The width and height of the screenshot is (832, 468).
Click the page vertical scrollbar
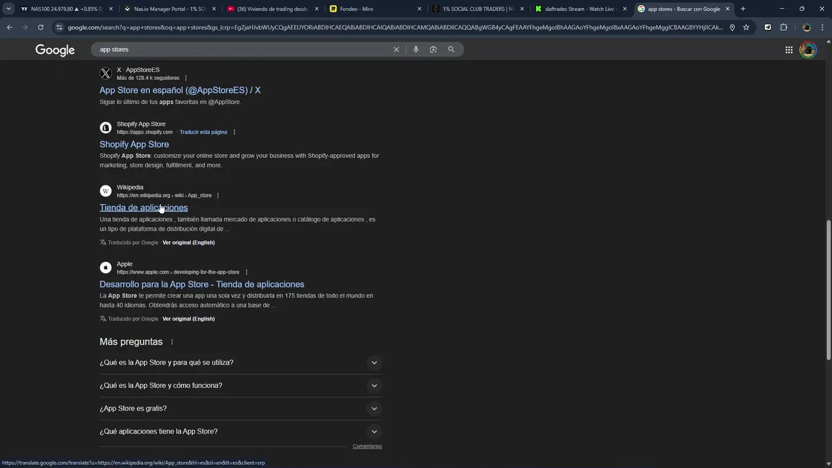(x=828, y=289)
